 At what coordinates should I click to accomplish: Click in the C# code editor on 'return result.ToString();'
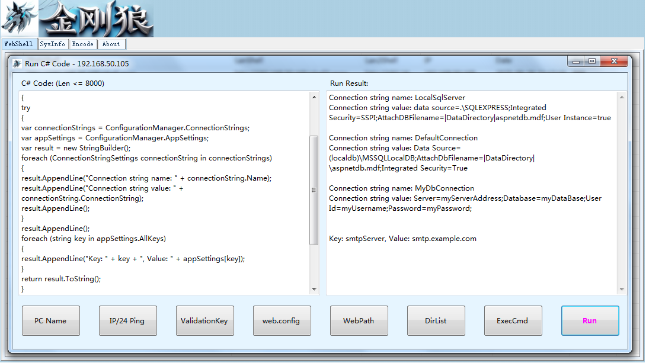point(61,279)
